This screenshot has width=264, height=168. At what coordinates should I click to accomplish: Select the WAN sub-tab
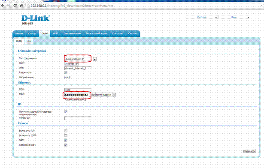pos(19,41)
